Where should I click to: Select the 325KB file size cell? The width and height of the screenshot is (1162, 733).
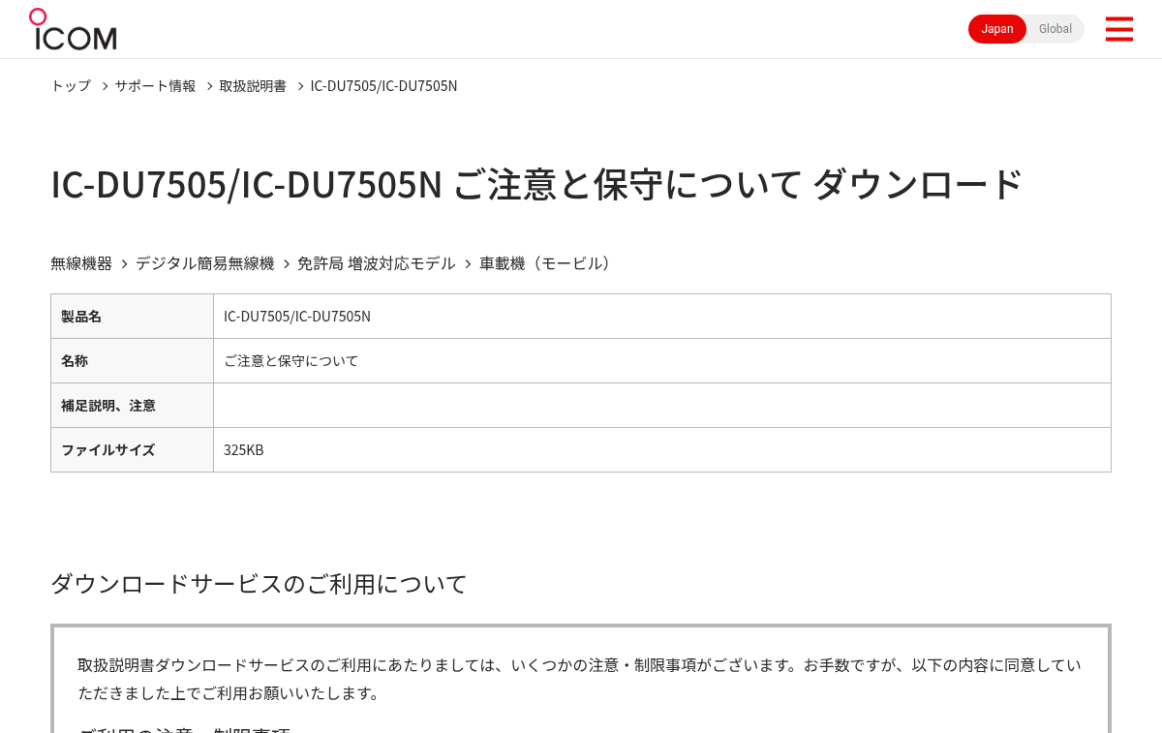tap(662, 450)
